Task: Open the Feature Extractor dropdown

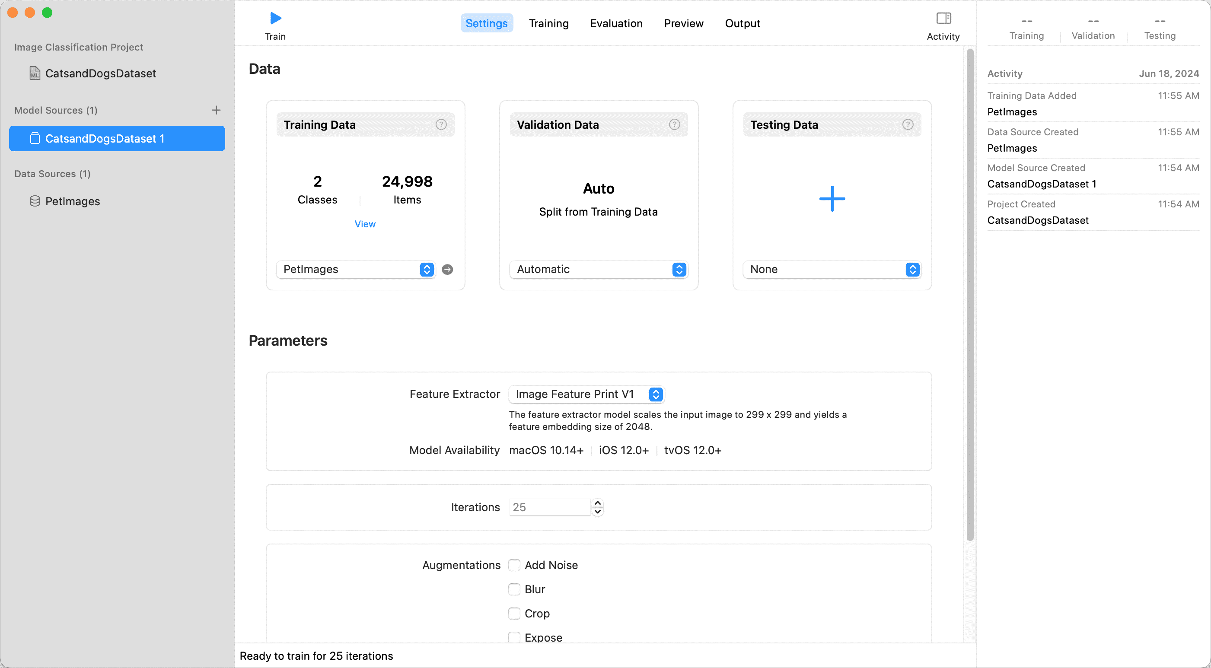Action: click(586, 394)
